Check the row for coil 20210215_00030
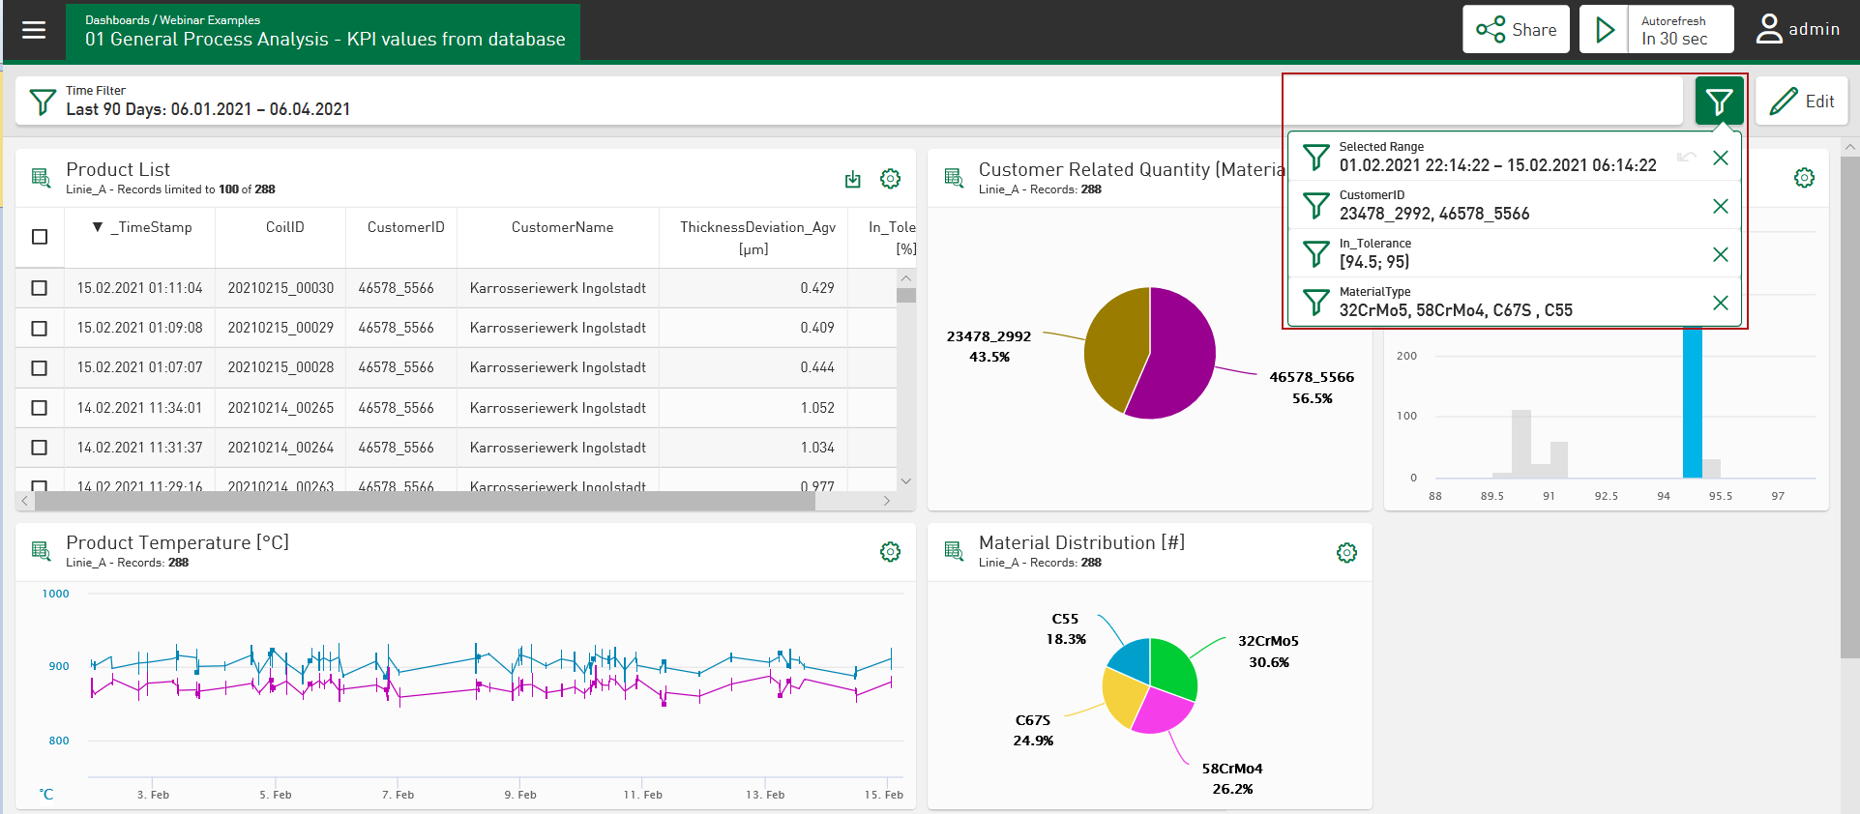Screen dimensions: 1860x814 pyautogui.click(x=40, y=288)
